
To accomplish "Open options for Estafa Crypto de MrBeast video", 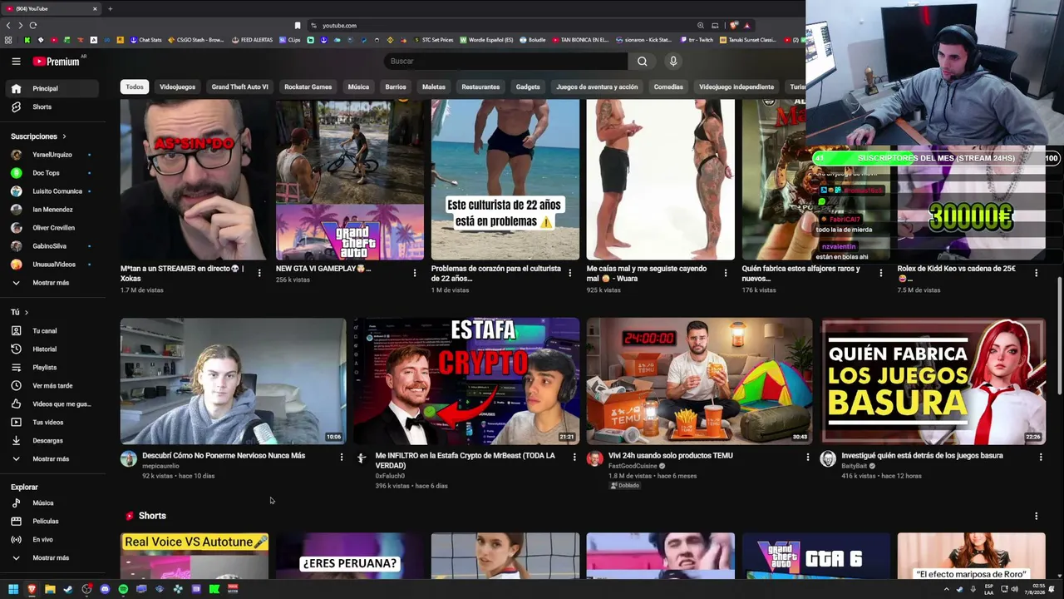I will click(574, 457).
